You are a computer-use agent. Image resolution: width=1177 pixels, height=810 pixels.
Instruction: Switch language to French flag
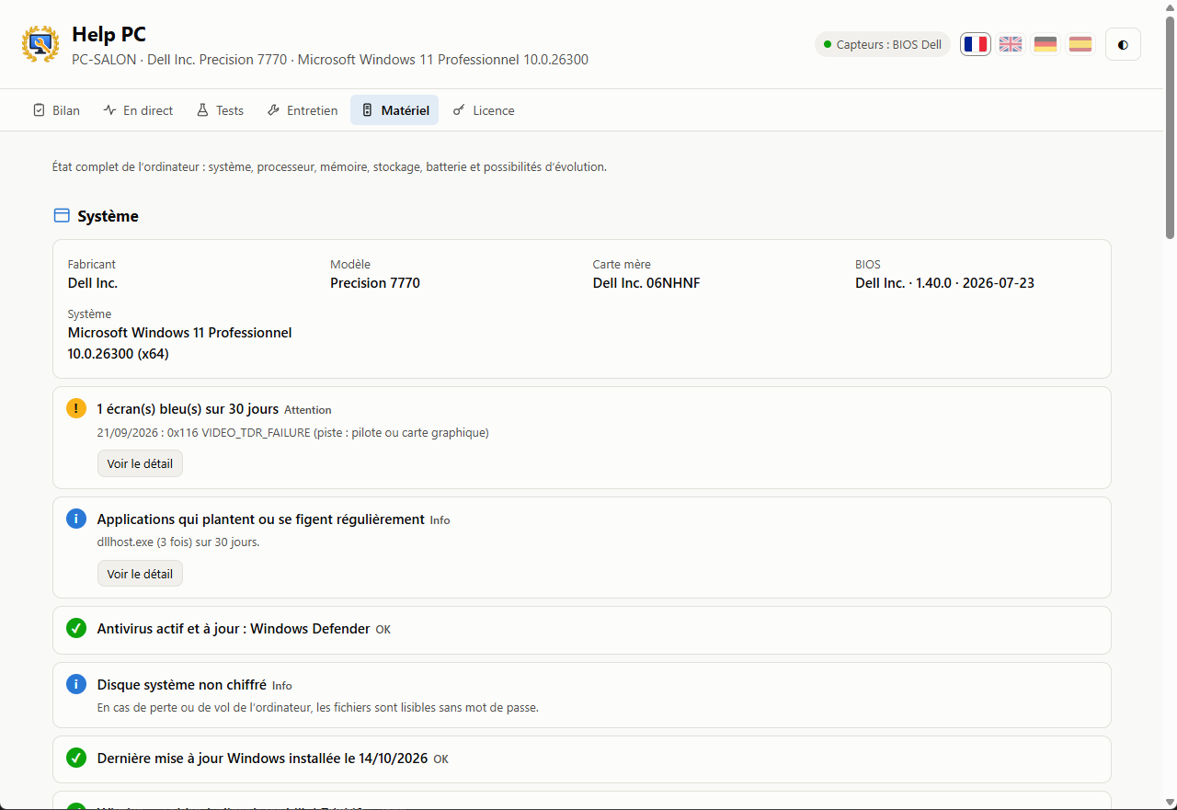click(976, 44)
